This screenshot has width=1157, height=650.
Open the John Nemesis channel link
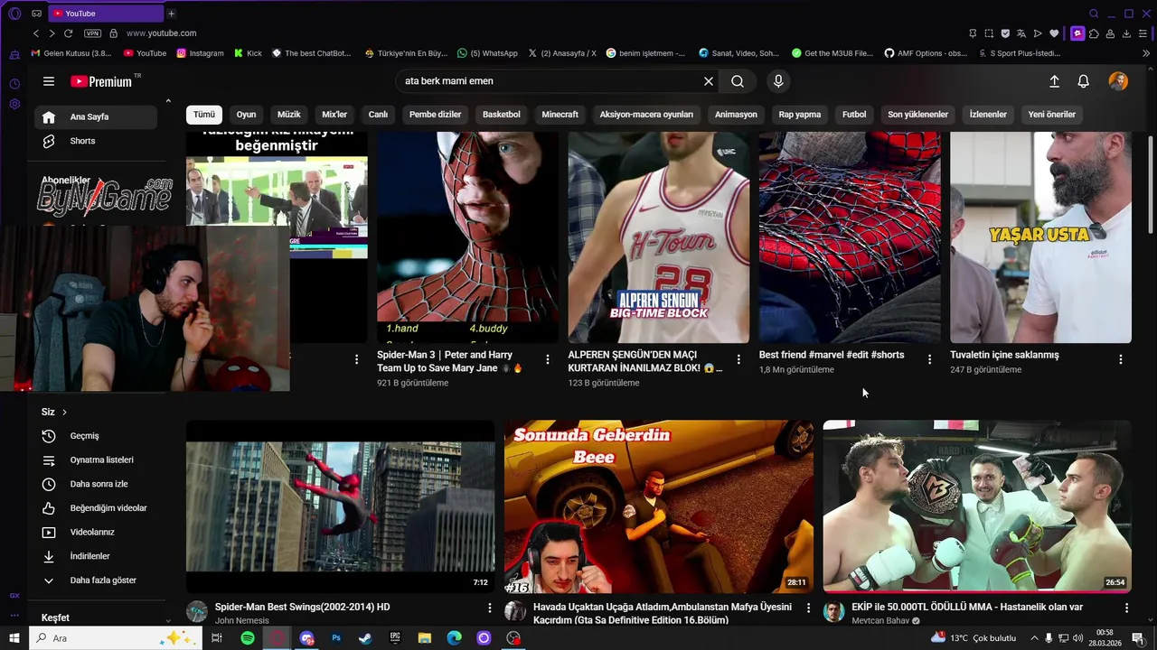[x=242, y=621]
